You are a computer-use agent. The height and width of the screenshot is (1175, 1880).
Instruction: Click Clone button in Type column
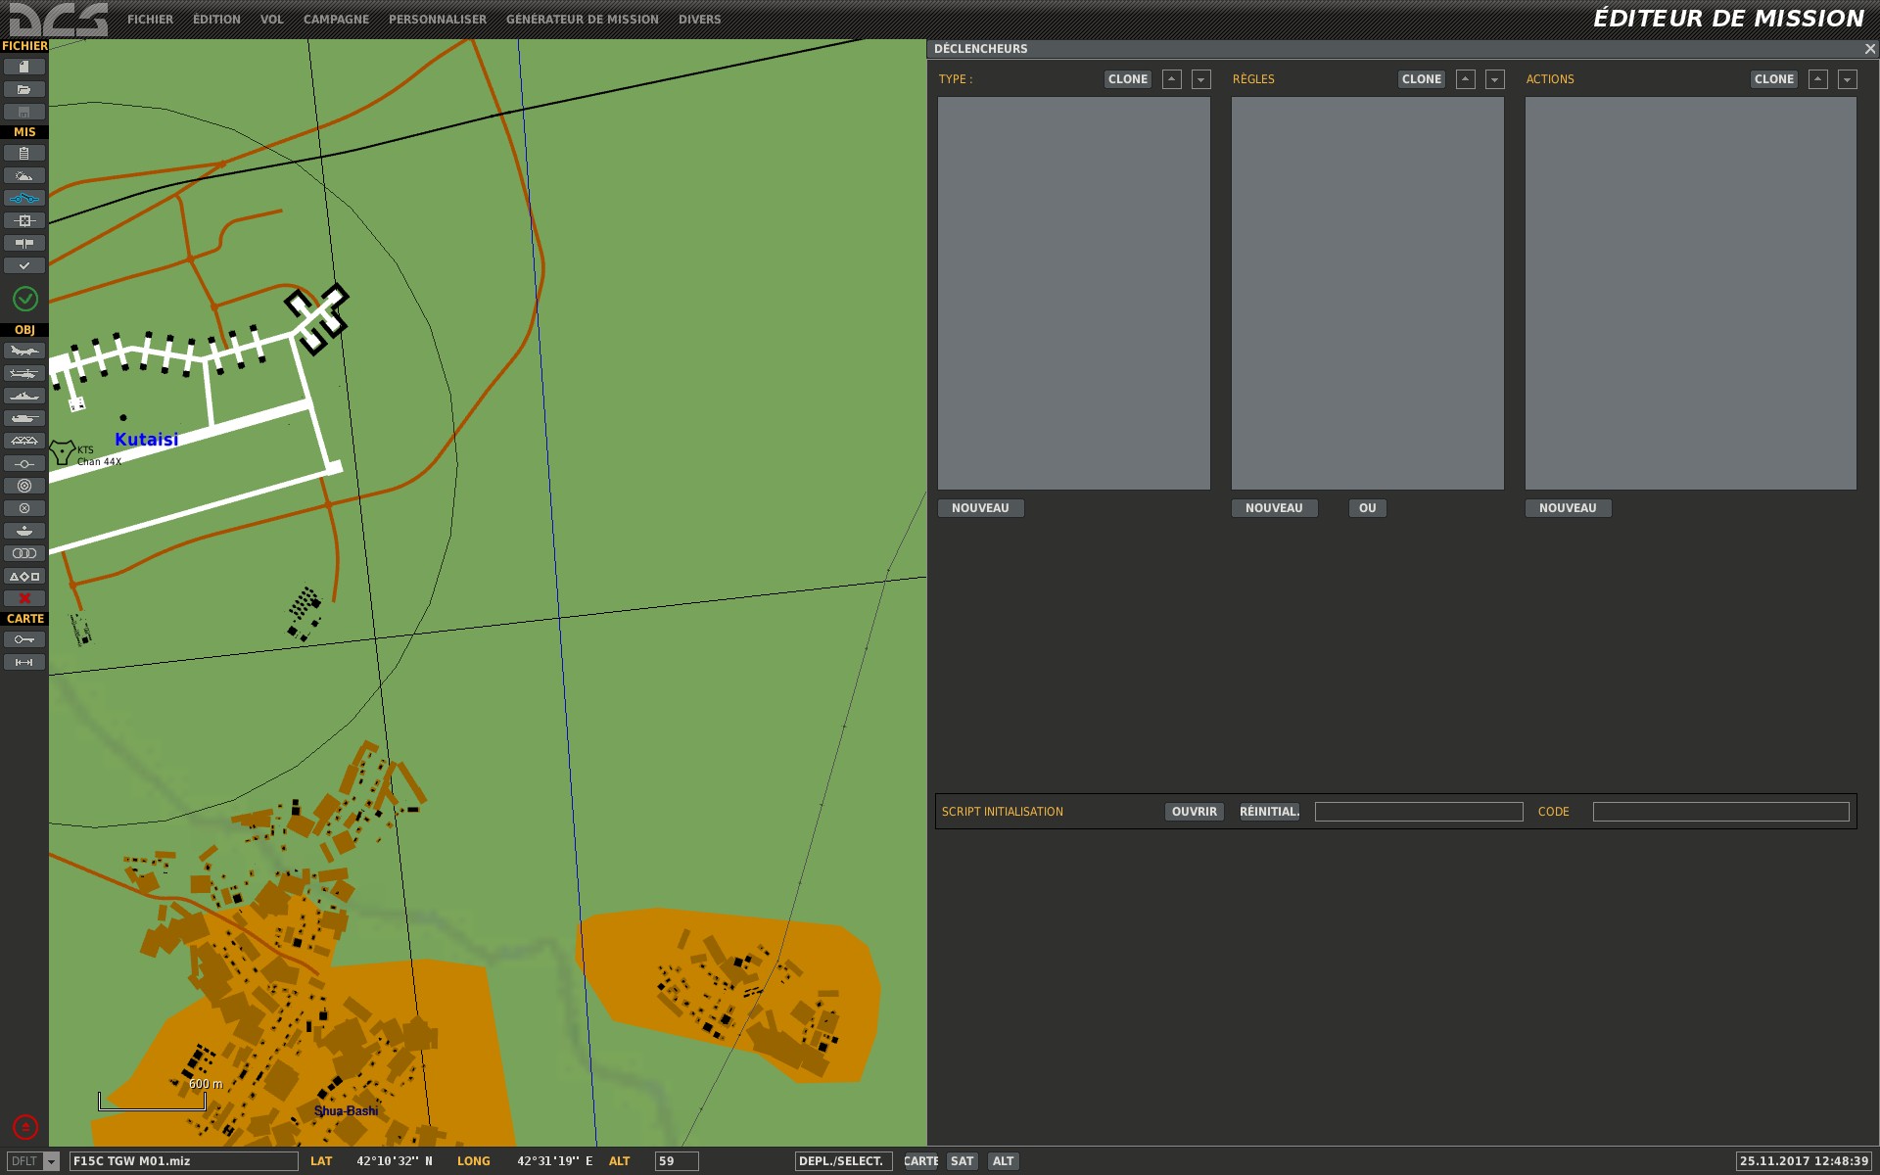(1128, 79)
